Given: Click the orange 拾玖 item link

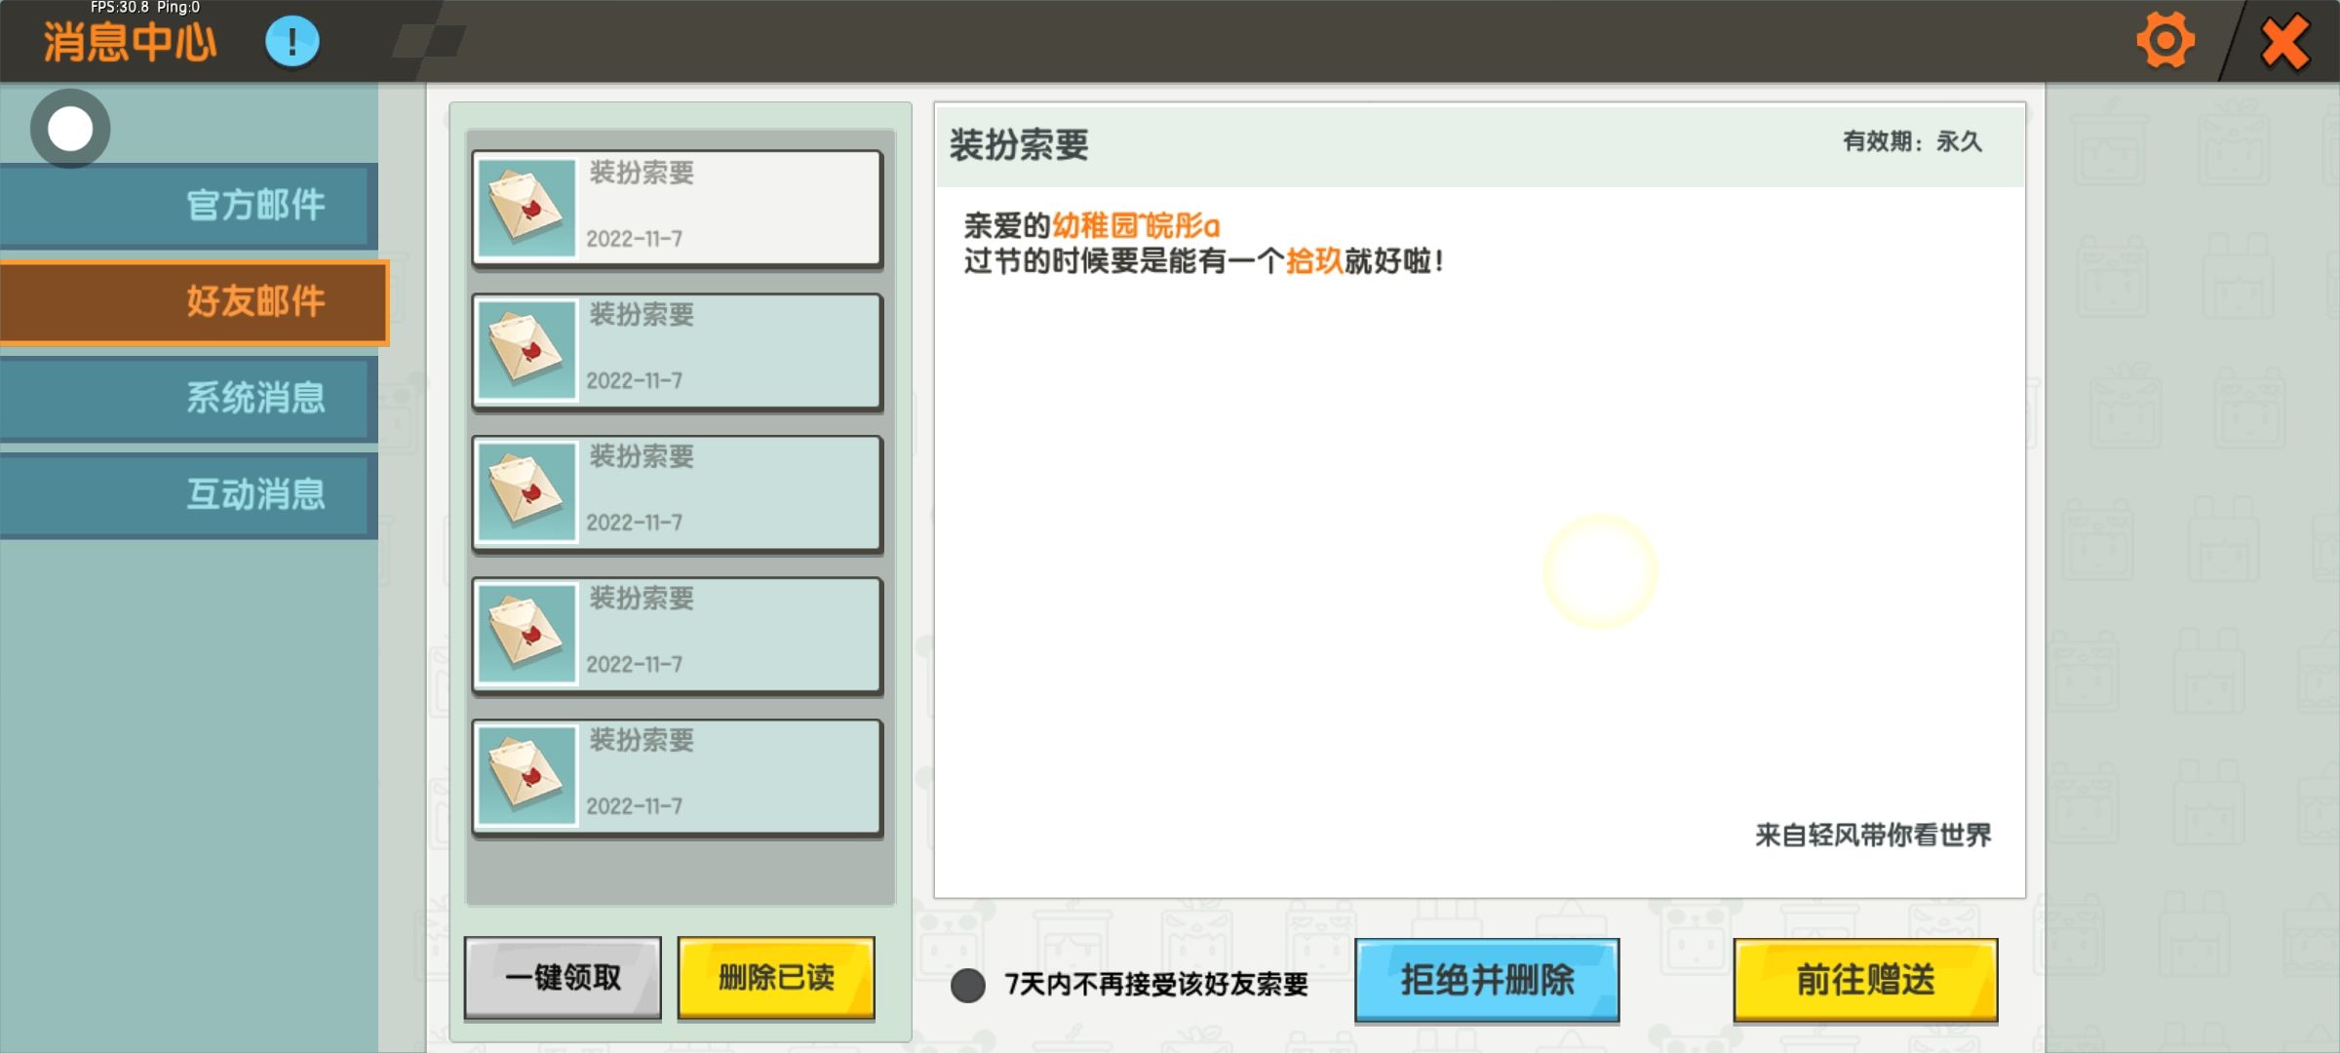Looking at the screenshot, I should point(1313,261).
